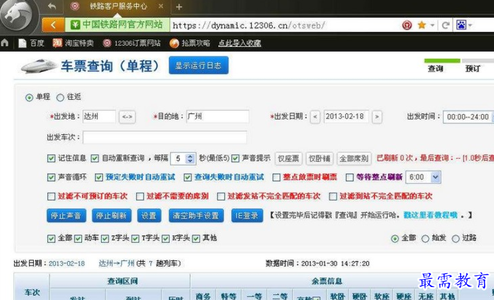Viewport: 494px width, 300px height.
Task: Toggle the 声音提示 checkbox
Action: pos(235,158)
